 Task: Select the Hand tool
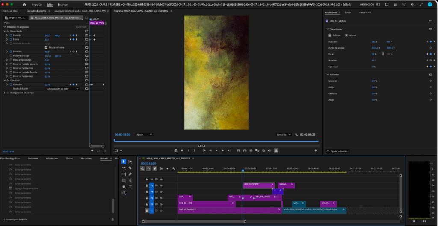[124, 187]
